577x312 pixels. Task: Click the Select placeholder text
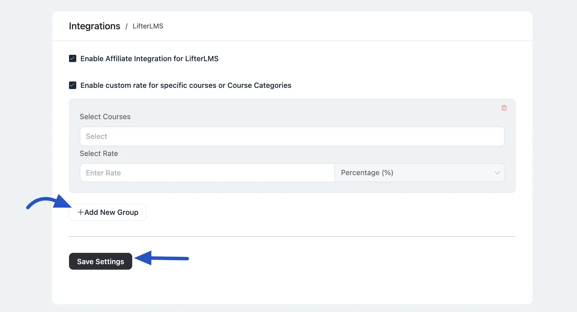[96, 136]
